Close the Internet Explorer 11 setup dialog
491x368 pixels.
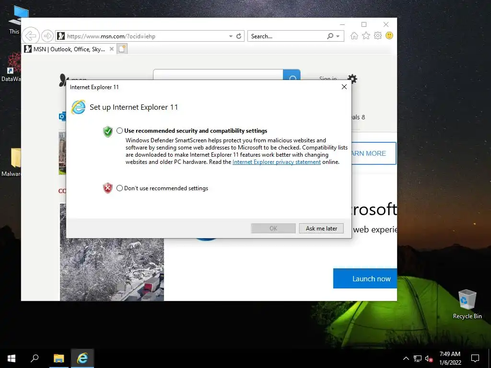click(344, 87)
